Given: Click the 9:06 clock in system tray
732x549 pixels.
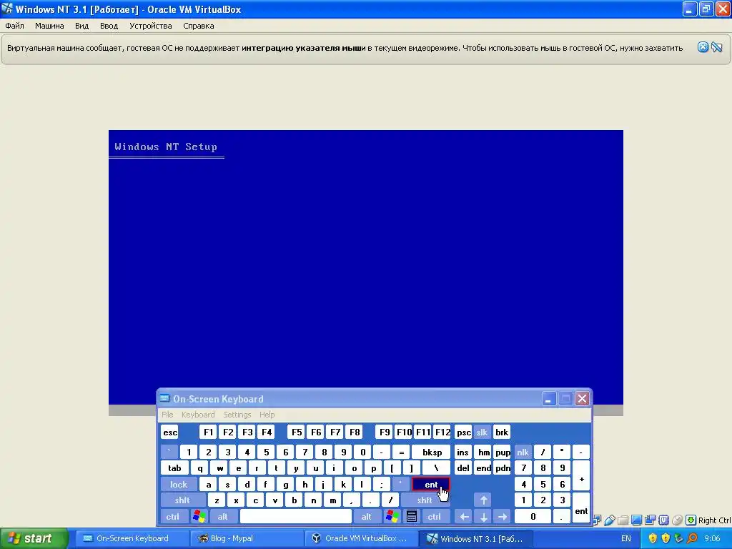Looking at the screenshot, I should tap(712, 538).
